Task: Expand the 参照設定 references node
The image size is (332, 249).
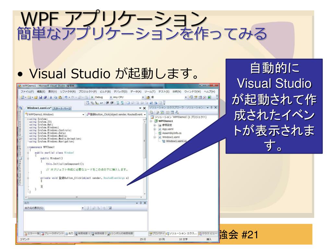Action: (x=155, y=125)
